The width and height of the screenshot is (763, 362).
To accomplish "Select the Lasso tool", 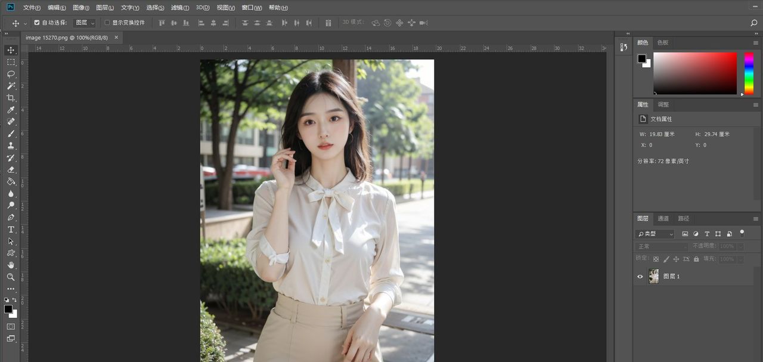I will point(11,74).
